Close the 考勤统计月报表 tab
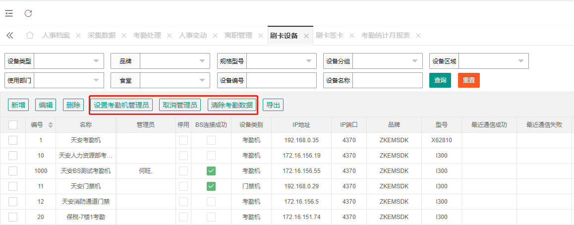Screen dimensions: 574x225 tap(418, 36)
